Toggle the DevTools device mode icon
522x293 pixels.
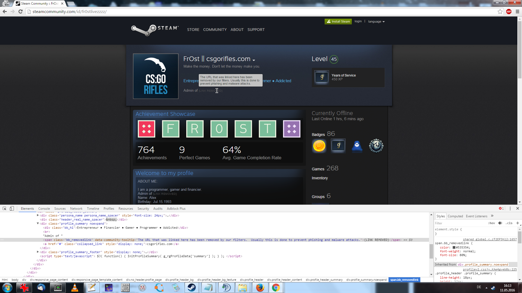click(x=12, y=208)
